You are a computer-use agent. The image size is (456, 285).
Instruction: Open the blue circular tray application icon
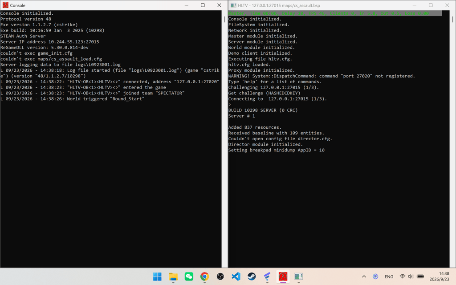(x=375, y=277)
